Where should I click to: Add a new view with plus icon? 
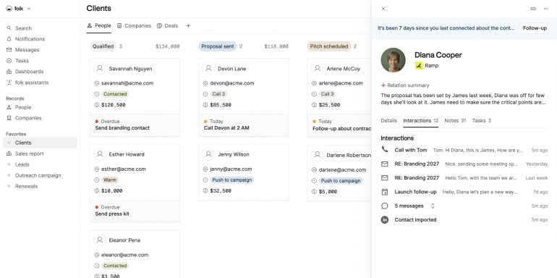(188, 25)
